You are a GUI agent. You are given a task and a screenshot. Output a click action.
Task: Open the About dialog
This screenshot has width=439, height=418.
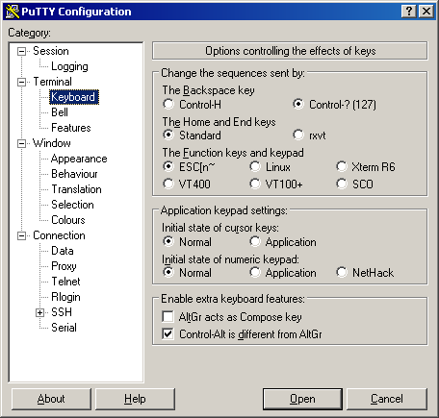click(x=51, y=399)
